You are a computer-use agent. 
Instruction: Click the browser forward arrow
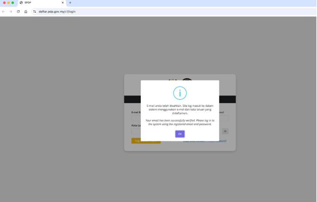pos(11,11)
